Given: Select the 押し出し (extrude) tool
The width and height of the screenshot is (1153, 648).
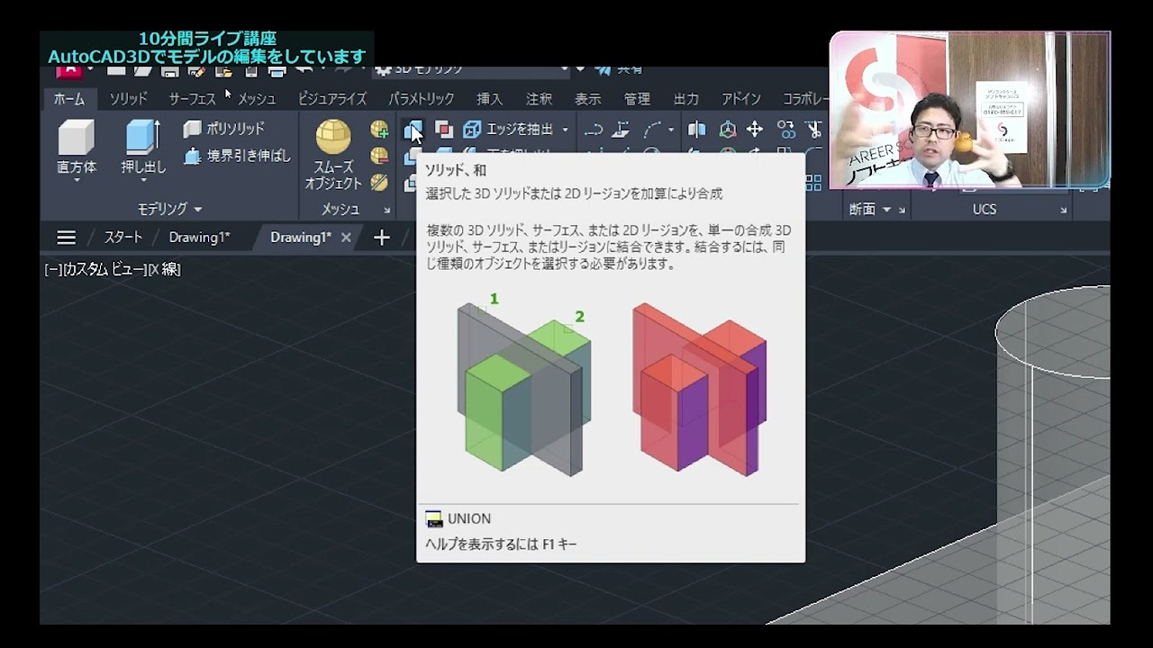Looking at the screenshot, I should point(144,147).
